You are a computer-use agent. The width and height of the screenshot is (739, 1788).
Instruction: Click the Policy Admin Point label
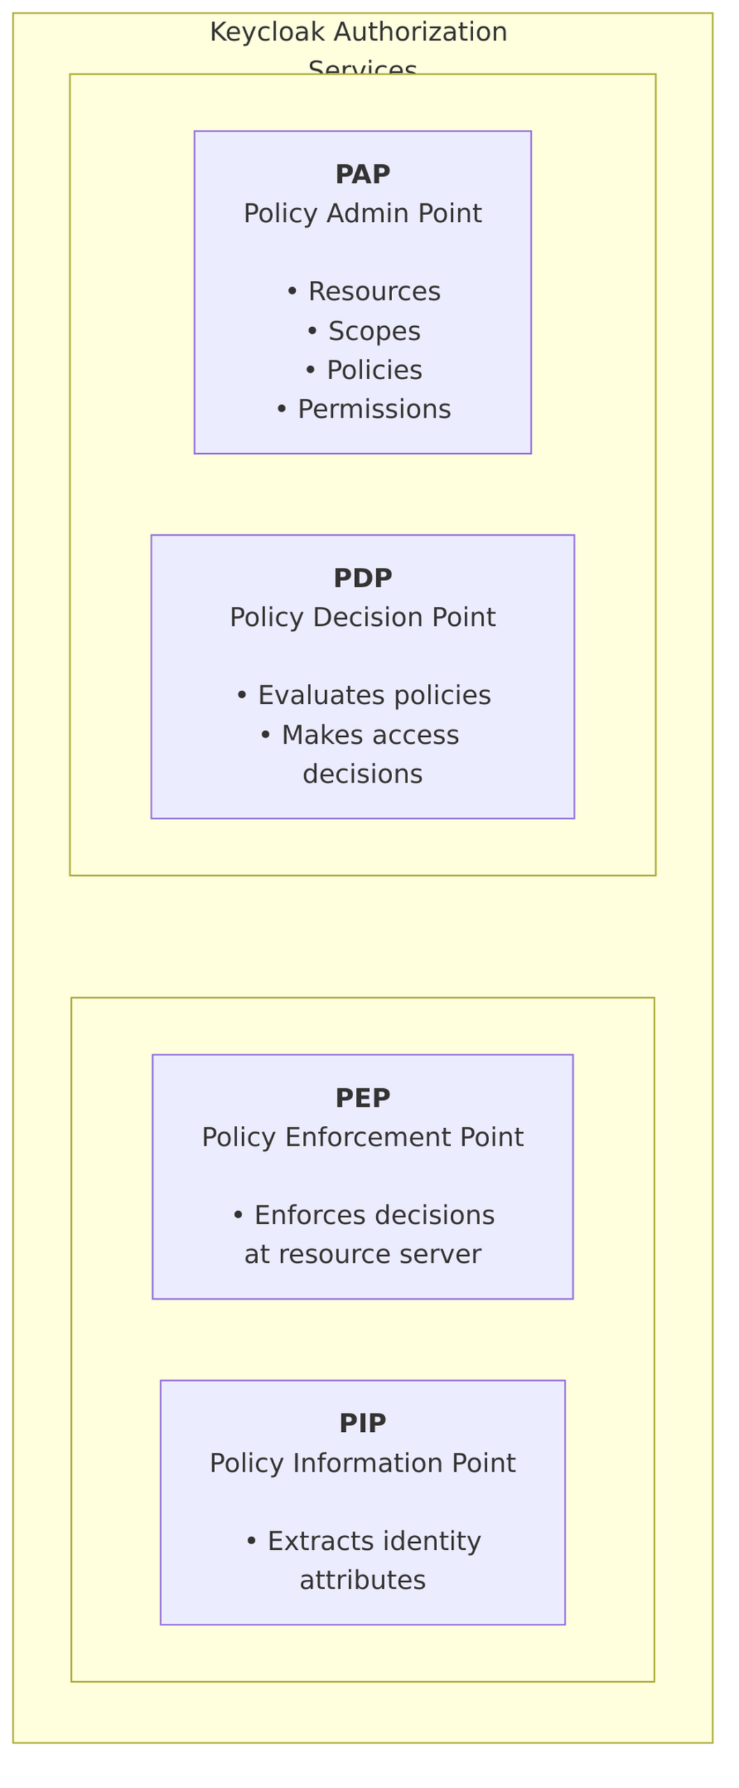tap(362, 213)
